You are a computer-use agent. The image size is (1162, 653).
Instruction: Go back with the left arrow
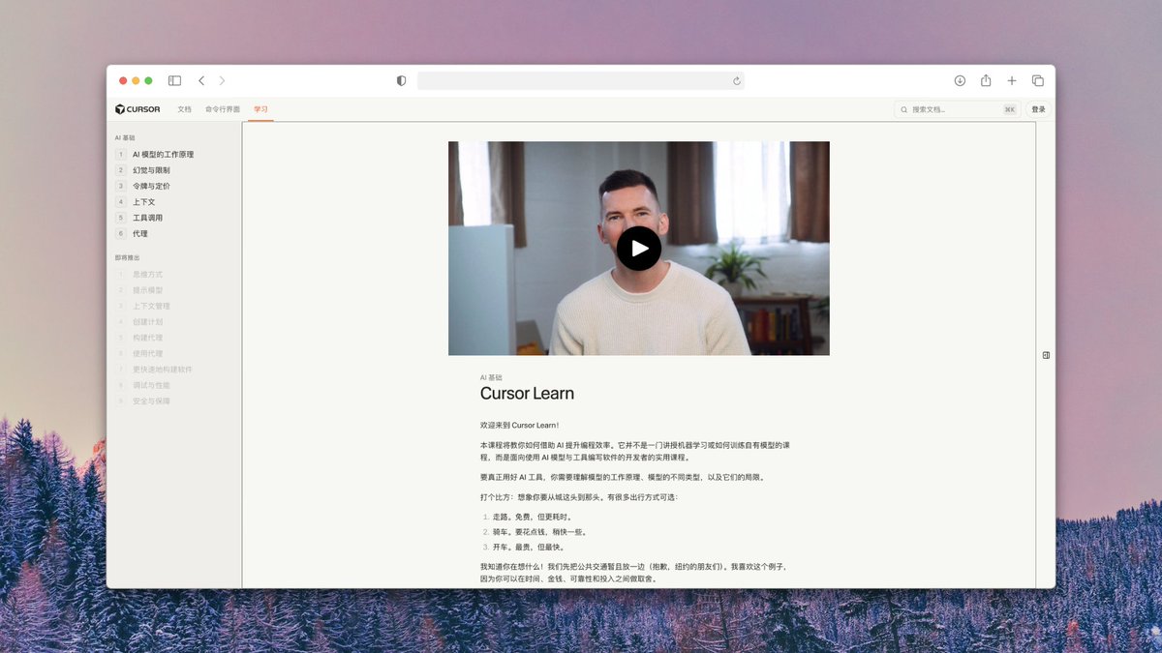[x=201, y=80]
